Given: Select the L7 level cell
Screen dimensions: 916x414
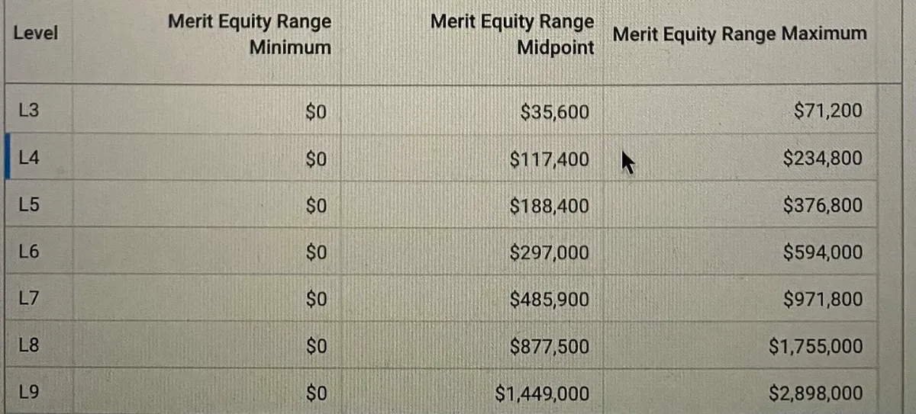Looking at the screenshot, I should tap(27, 299).
